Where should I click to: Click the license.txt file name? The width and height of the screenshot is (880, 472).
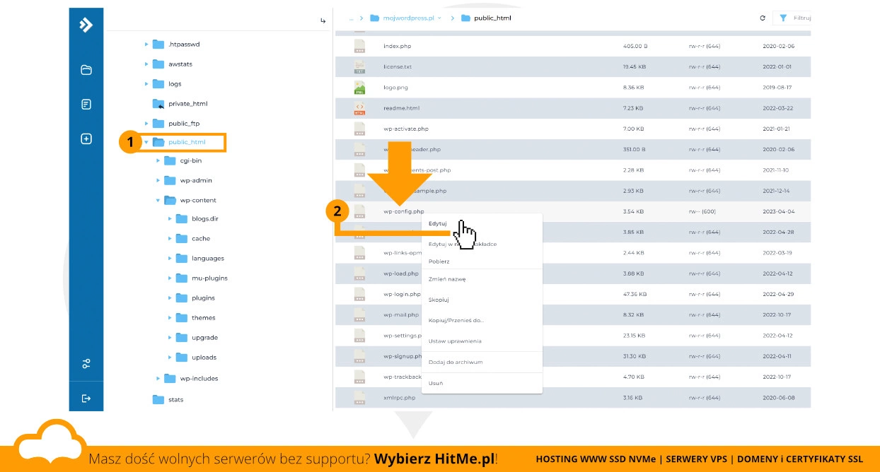[x=398, y=67]
